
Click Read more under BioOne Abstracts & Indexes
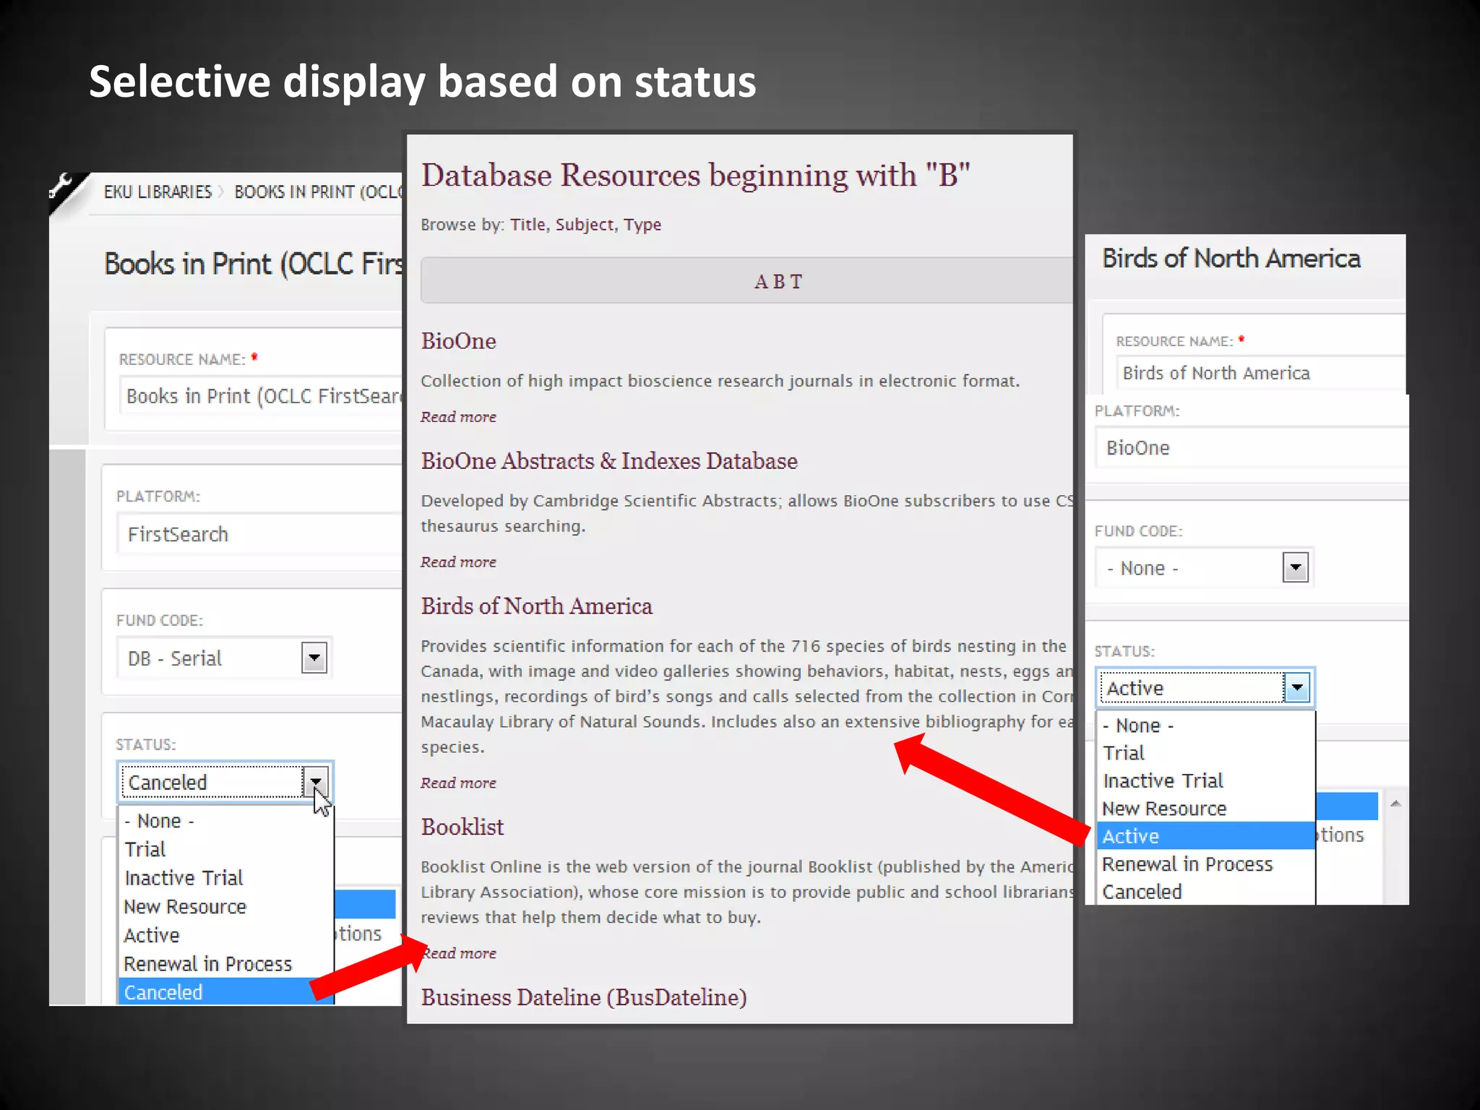pyautogui.click(x=459, y=562)
